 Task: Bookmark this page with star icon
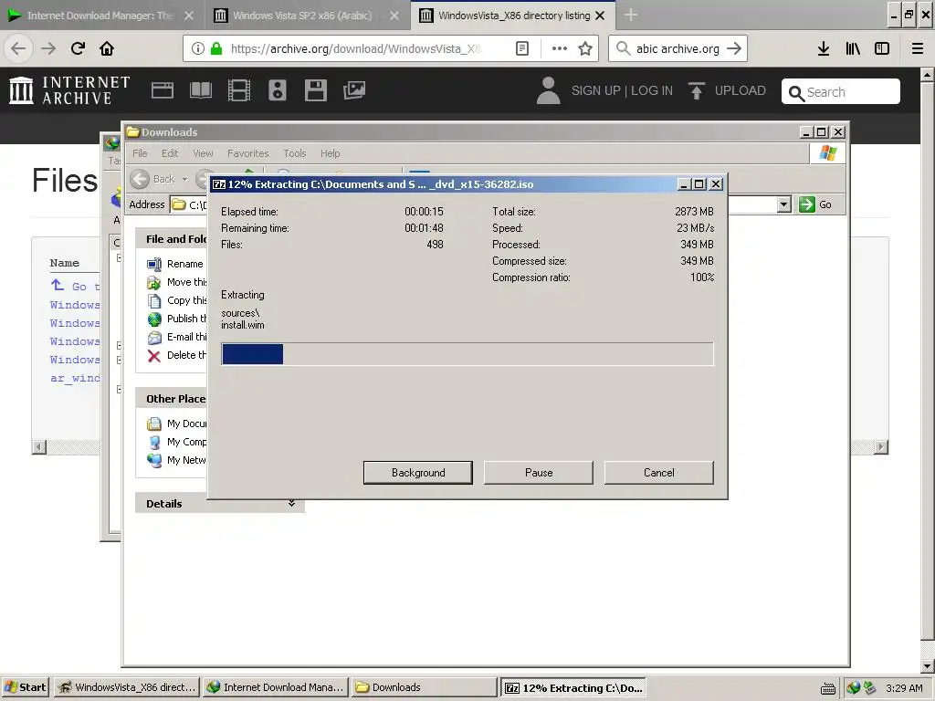pos(585,48)
